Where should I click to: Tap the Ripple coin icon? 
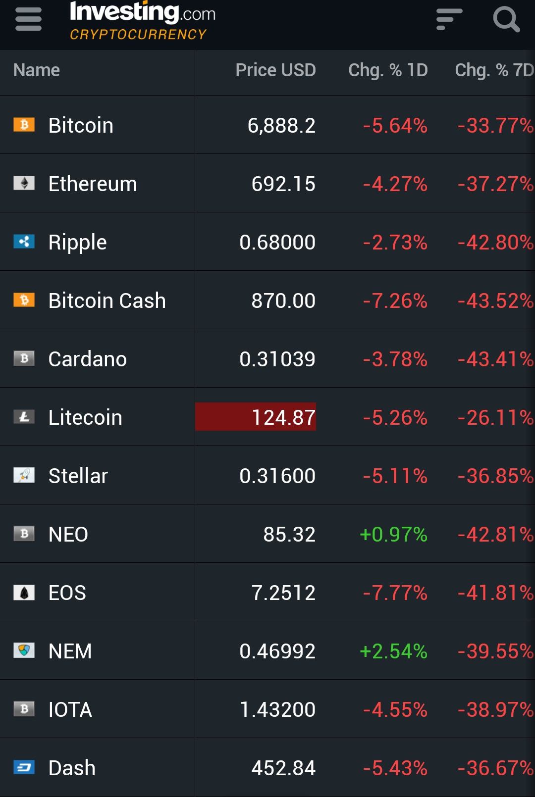pos(24,242)
